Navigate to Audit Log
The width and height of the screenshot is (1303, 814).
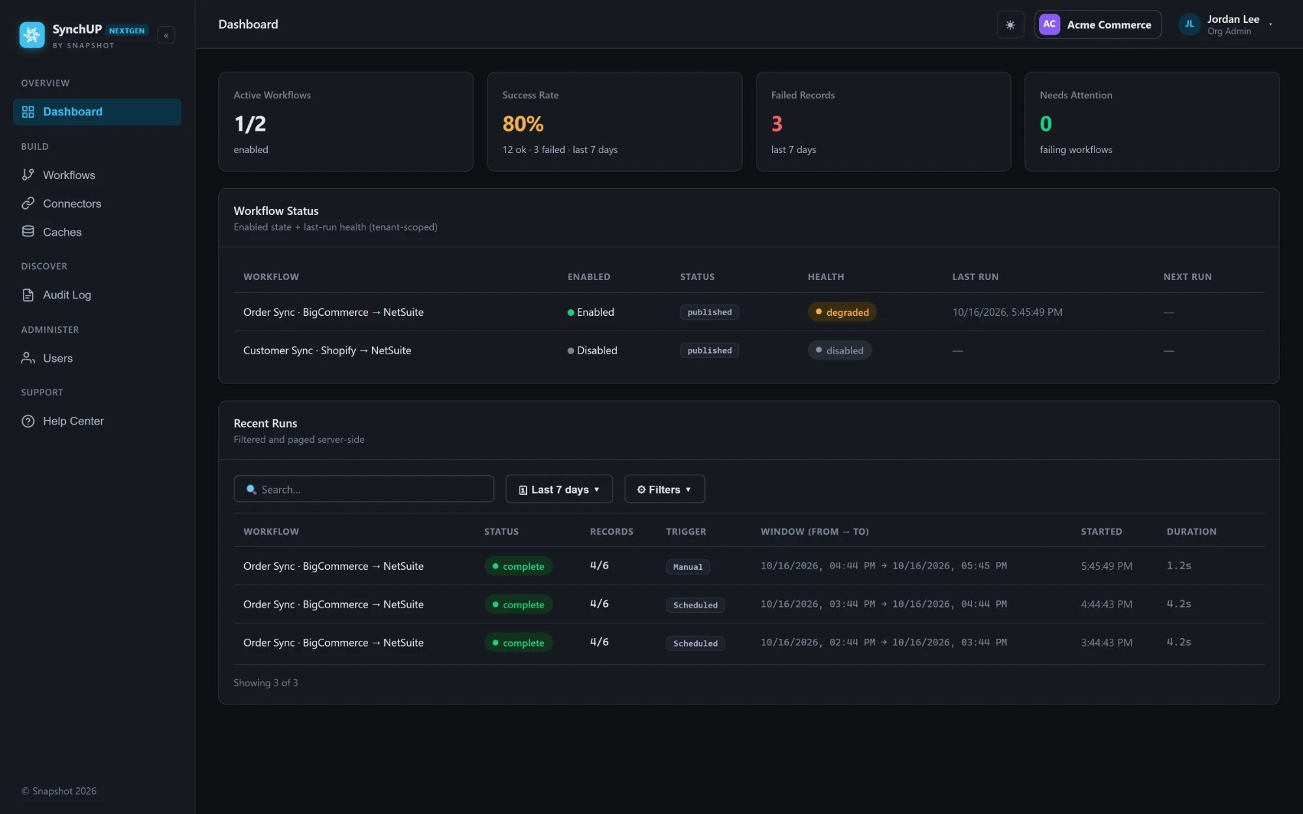97,295
